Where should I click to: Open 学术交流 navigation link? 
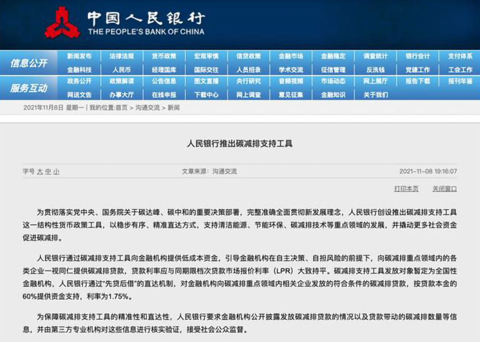point(291,70)
